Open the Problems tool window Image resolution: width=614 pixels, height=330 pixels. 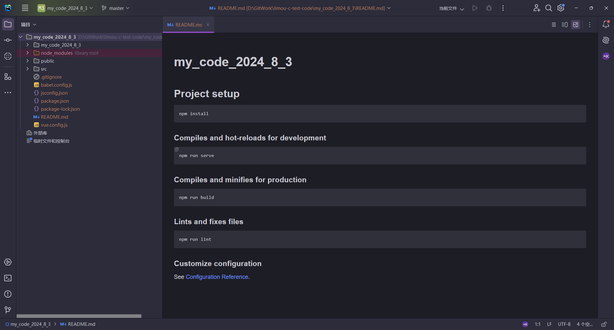pos(8,294)
